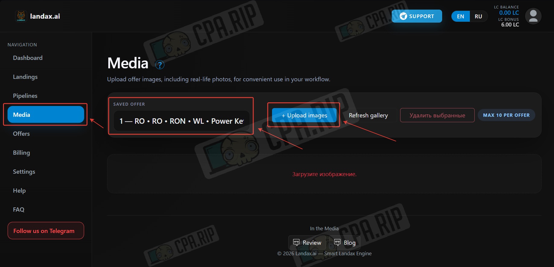Select the Offers navigation item

21,134
